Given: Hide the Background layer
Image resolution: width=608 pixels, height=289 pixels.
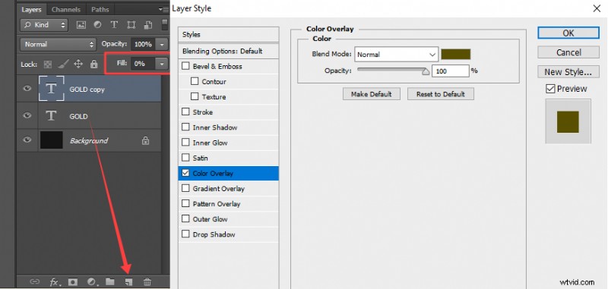Looking at the screenshot, I should pyautogui.click(x=27, y=140).
